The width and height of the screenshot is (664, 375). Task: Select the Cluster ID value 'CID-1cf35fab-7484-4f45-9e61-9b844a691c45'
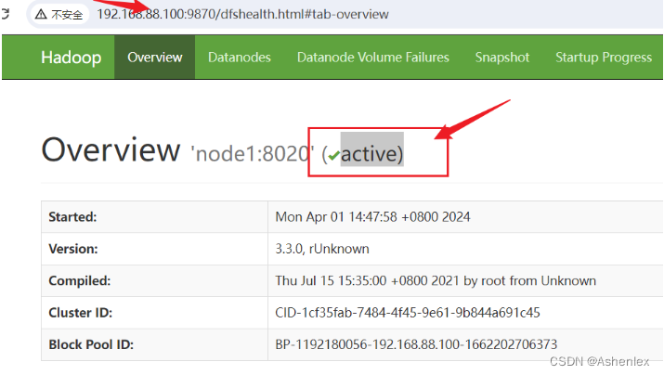[x=408, y=313]
